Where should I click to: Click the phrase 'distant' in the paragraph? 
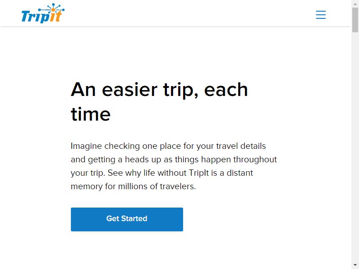pos(240,173)
